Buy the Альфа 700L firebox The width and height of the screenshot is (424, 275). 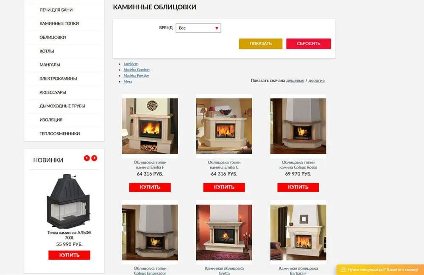coord(69,255)
